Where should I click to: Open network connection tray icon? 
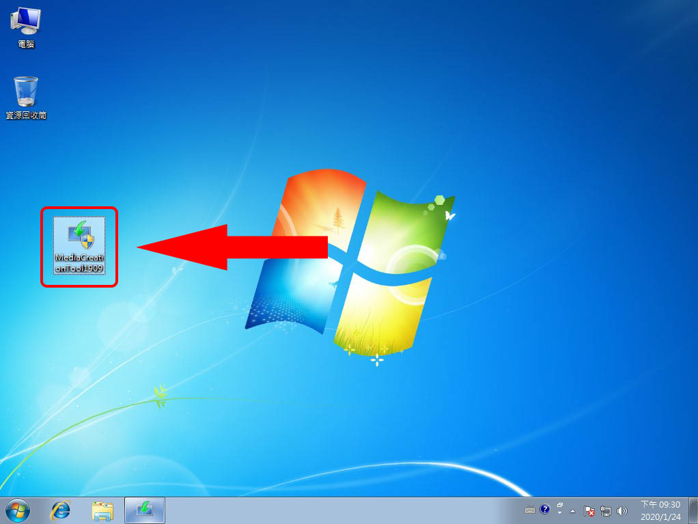pos(605,511)
